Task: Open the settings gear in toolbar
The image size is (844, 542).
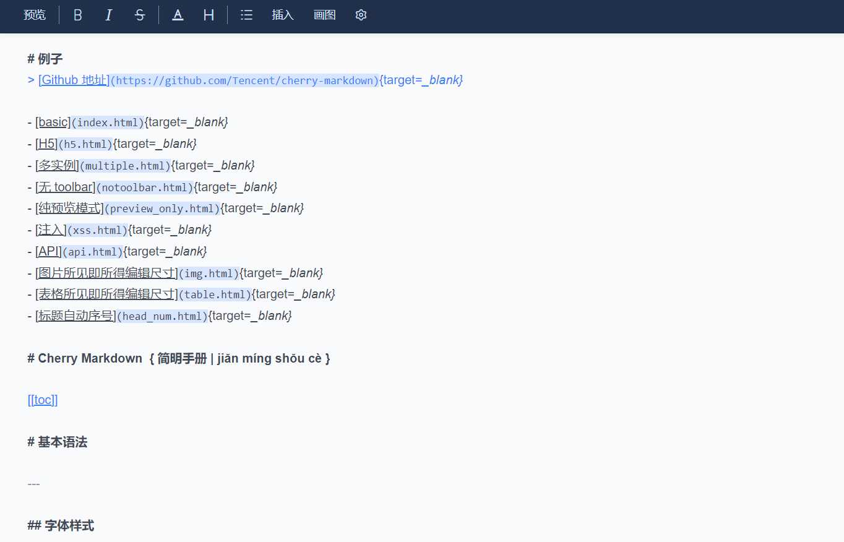Action: [x=361, y=15]
